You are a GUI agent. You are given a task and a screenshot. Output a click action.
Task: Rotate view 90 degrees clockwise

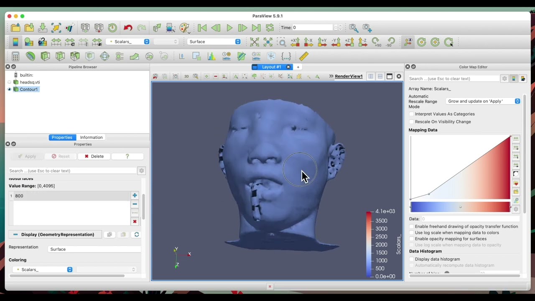(x=376, y=42)
